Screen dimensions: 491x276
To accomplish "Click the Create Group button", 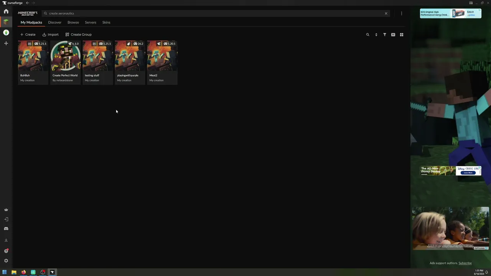I will click(78, 34).
